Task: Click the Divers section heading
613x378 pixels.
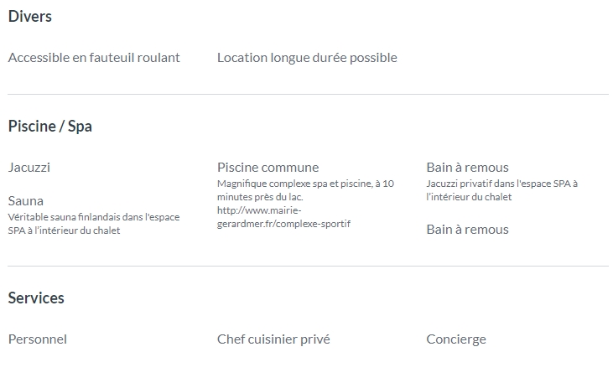Action: [x=29, y=17]
